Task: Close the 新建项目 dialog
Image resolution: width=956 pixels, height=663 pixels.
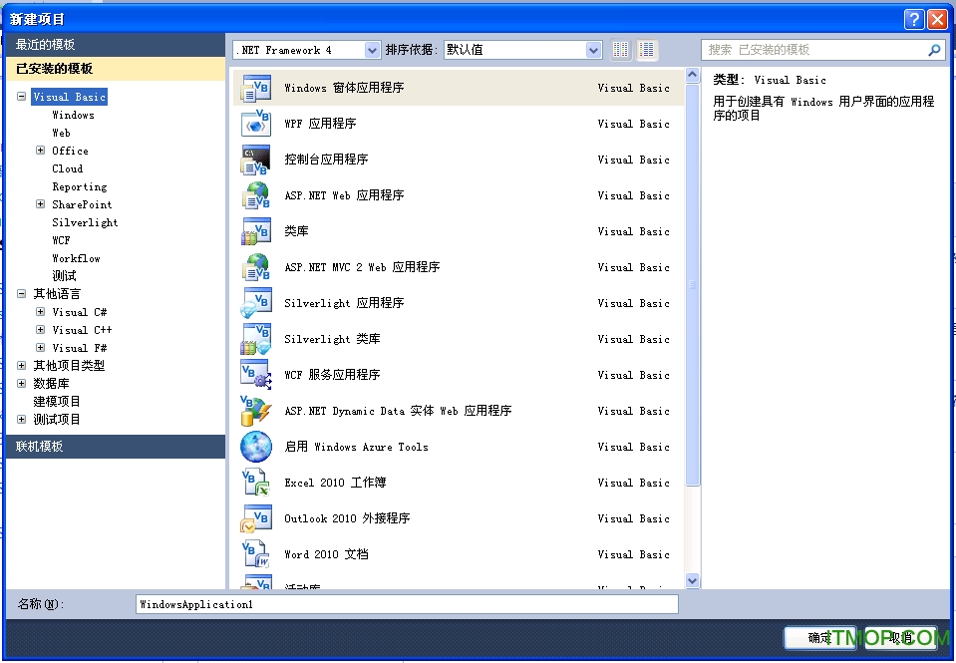Action: (938, 20)
